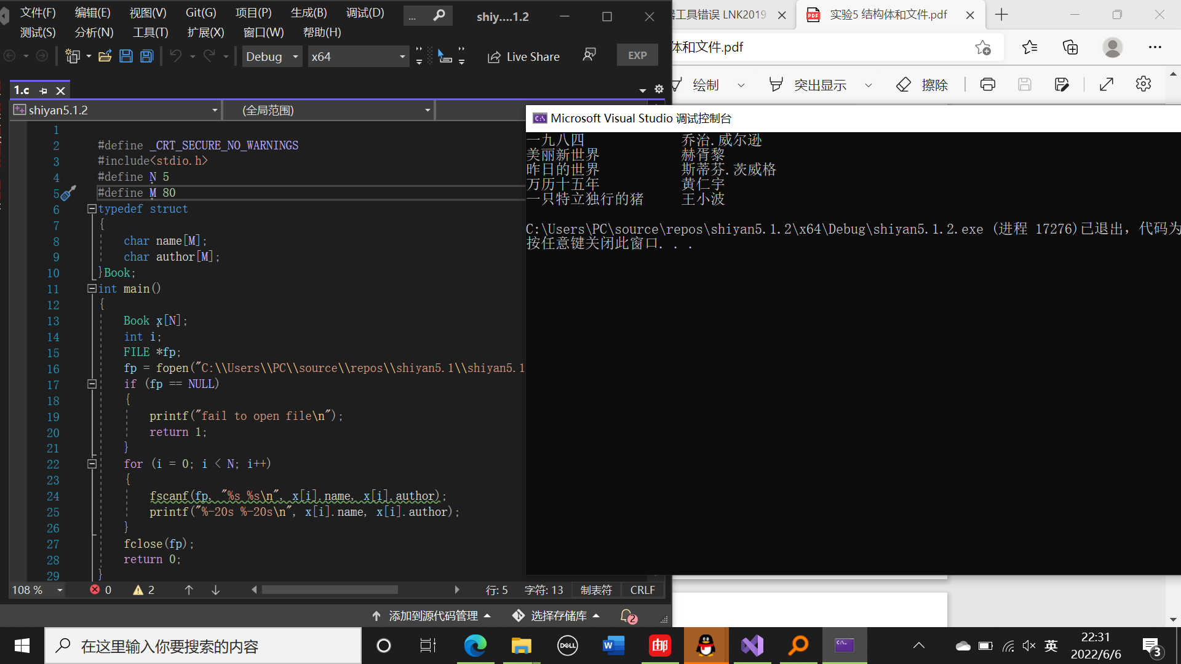
Task: Click the notifications bell icon
Action: (627, 615)
